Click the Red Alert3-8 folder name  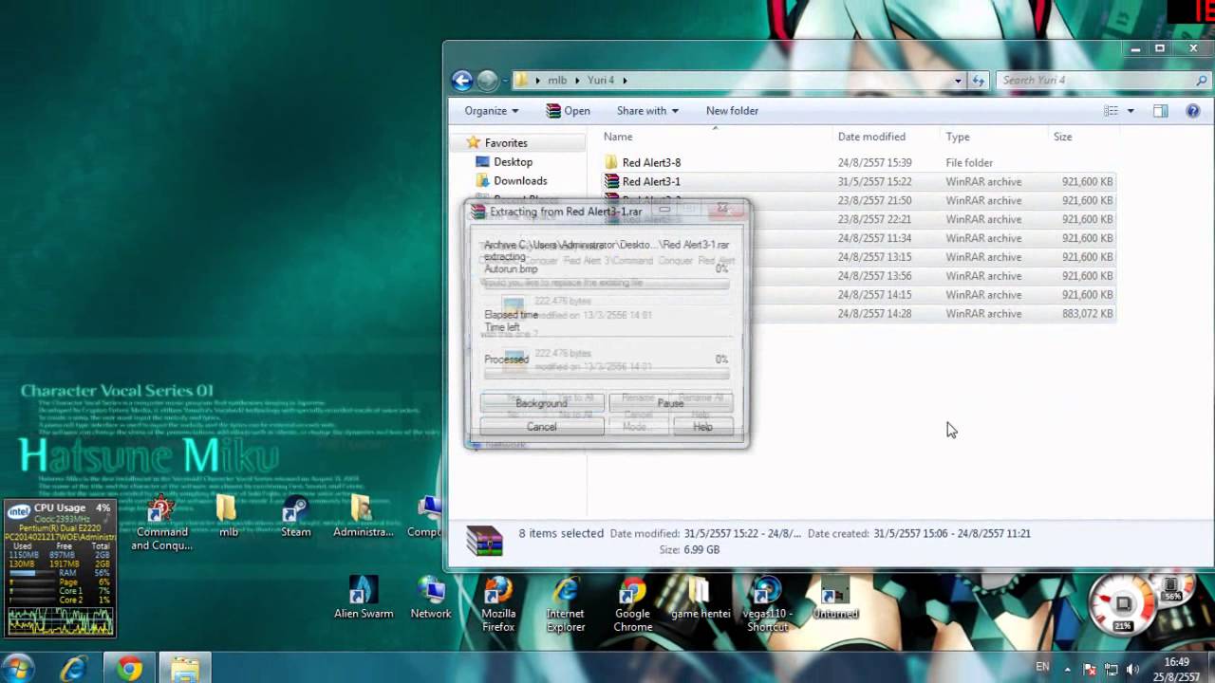point(651,162)
